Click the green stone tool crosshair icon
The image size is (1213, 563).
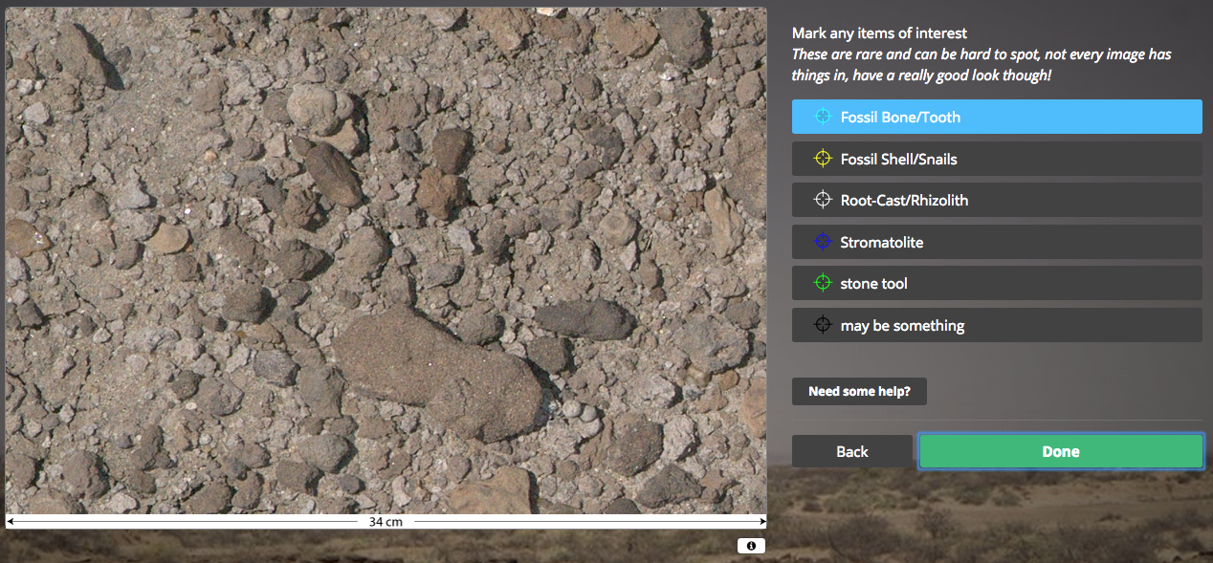(x=823, y=283)
